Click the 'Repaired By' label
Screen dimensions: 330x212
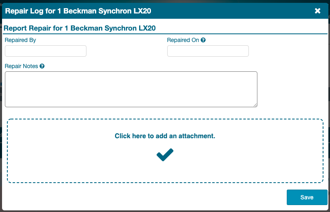point(20,40)
